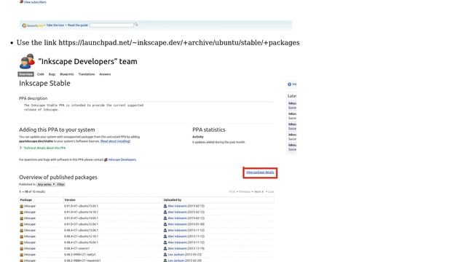This screenshot has height=262, width=466.
Task: Click the package icon in the ubuntu13.04.1 row
Action: coord(21,231)
